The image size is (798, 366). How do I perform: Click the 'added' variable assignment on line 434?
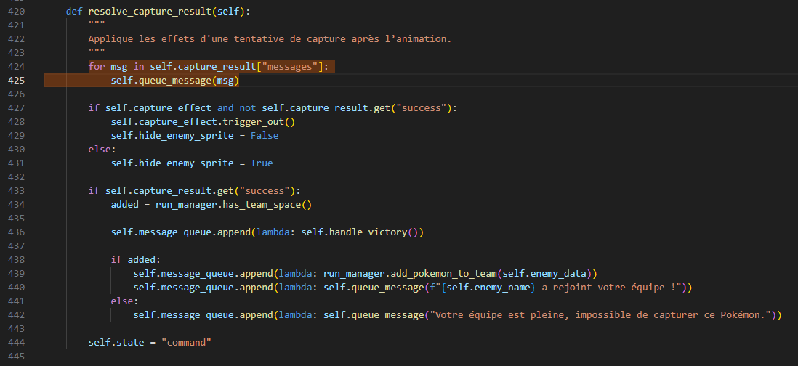(x=125, y=205)
